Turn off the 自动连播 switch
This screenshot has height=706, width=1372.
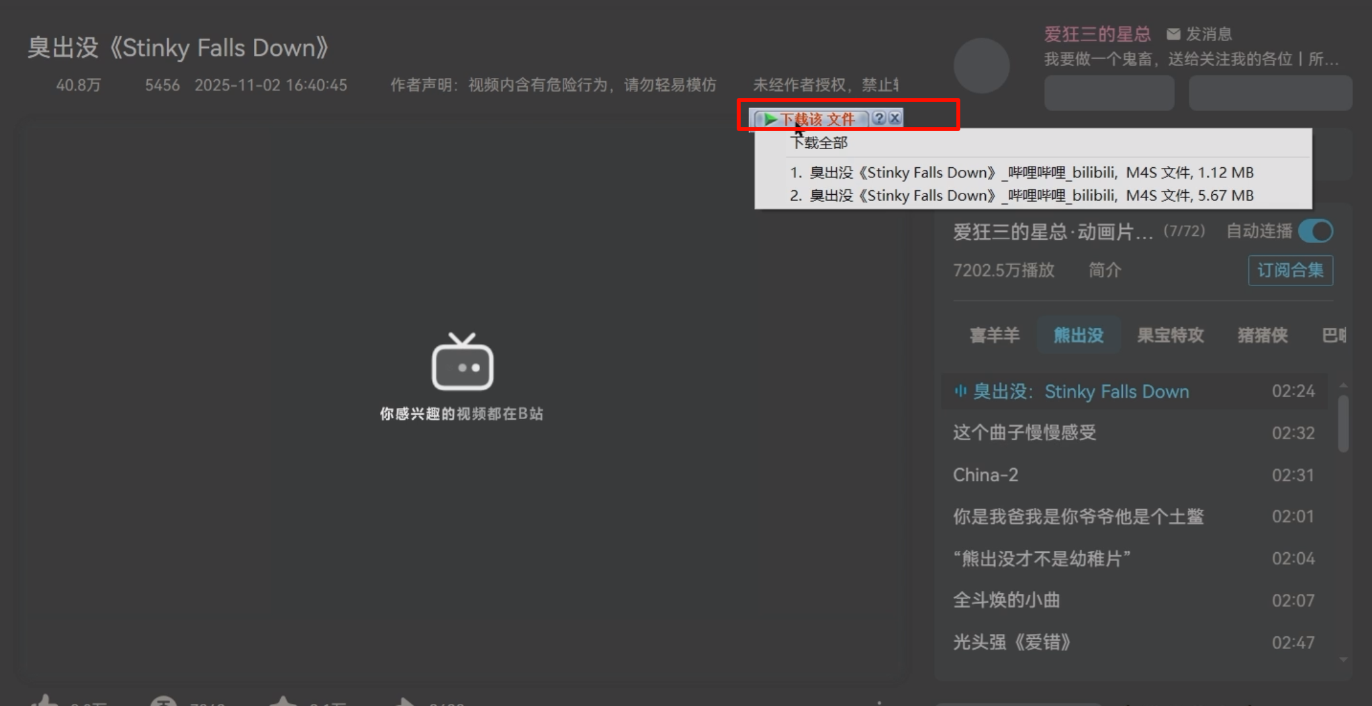1316,231
